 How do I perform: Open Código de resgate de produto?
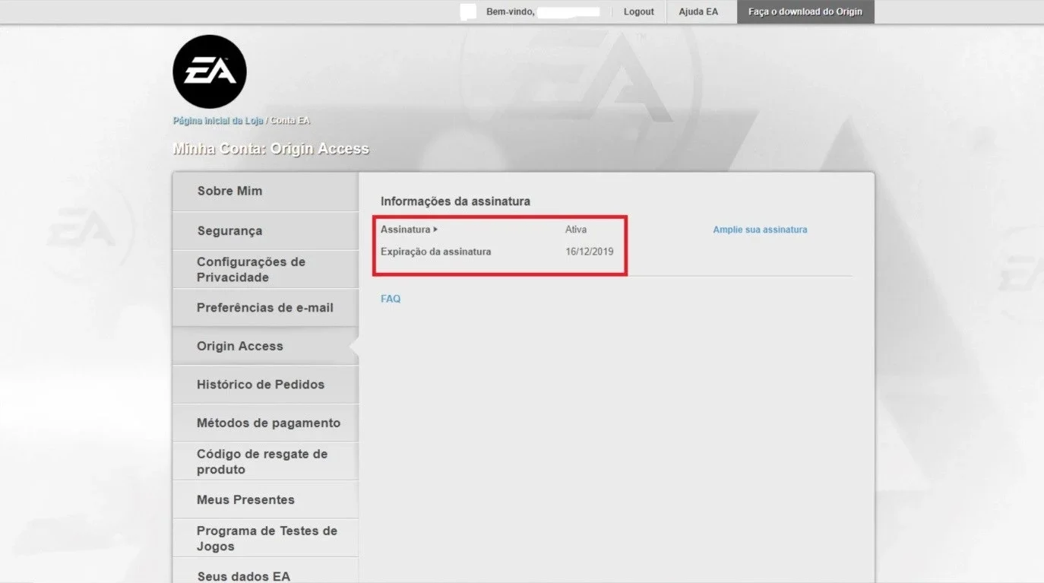tap(265, 461)
